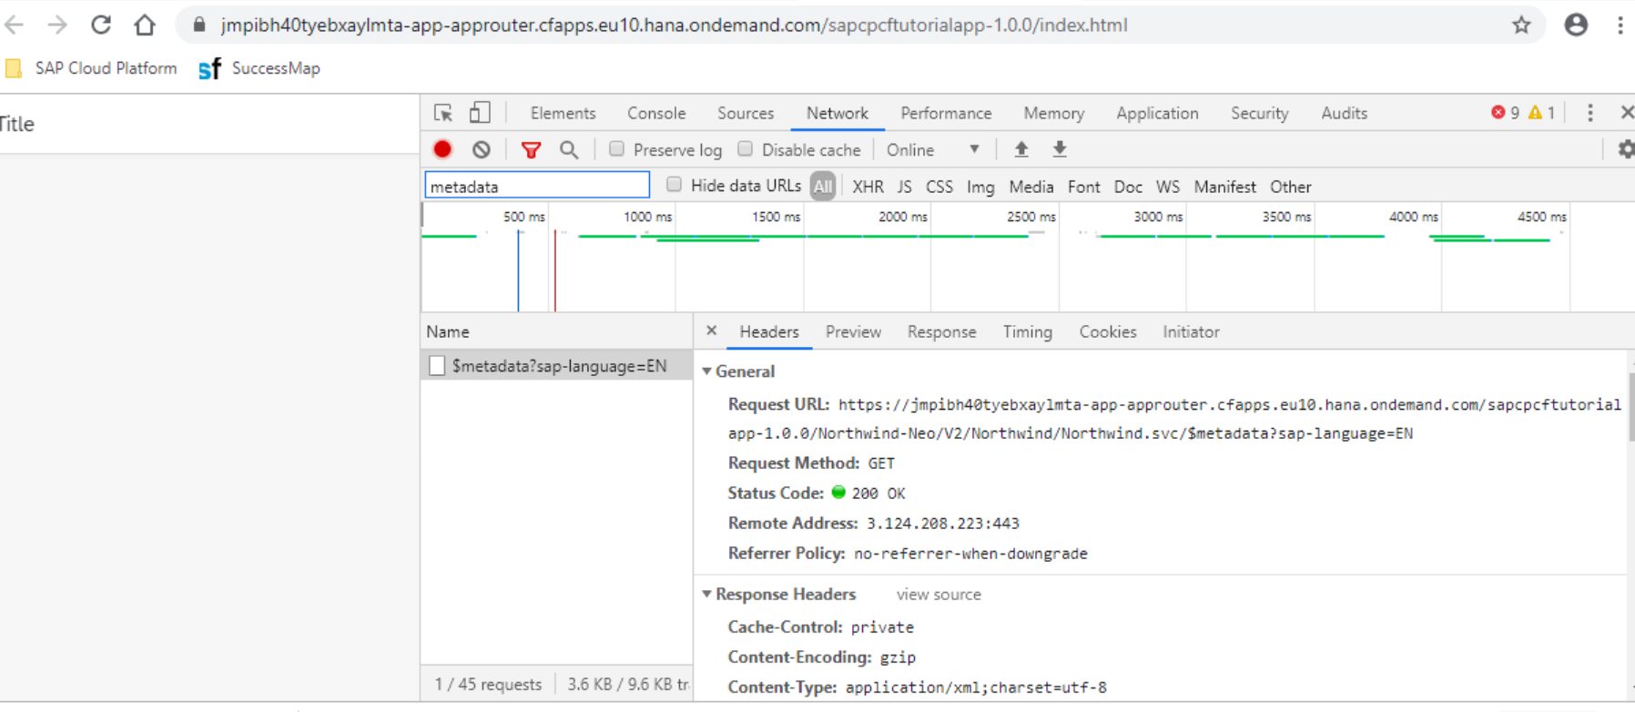The width and height of the screenshot is (1635, 712).
Task: Switch to the Elements tab
Action: click(x=564, y=113)
